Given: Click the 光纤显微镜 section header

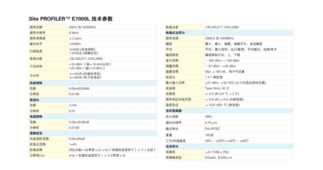Looking at the screenshot, I should pos(174,110).
